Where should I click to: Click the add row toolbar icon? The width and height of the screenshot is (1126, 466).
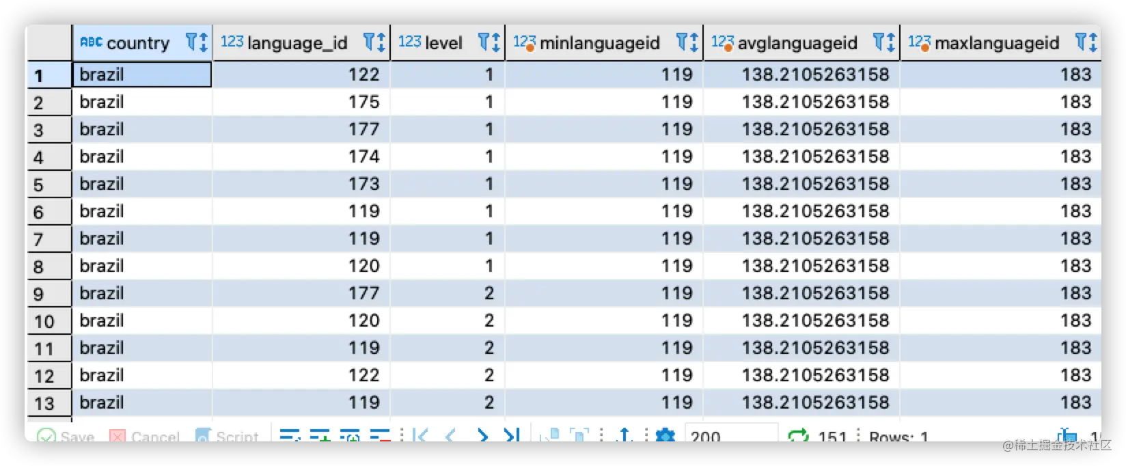pyautogui.click(x=320, y=435)
